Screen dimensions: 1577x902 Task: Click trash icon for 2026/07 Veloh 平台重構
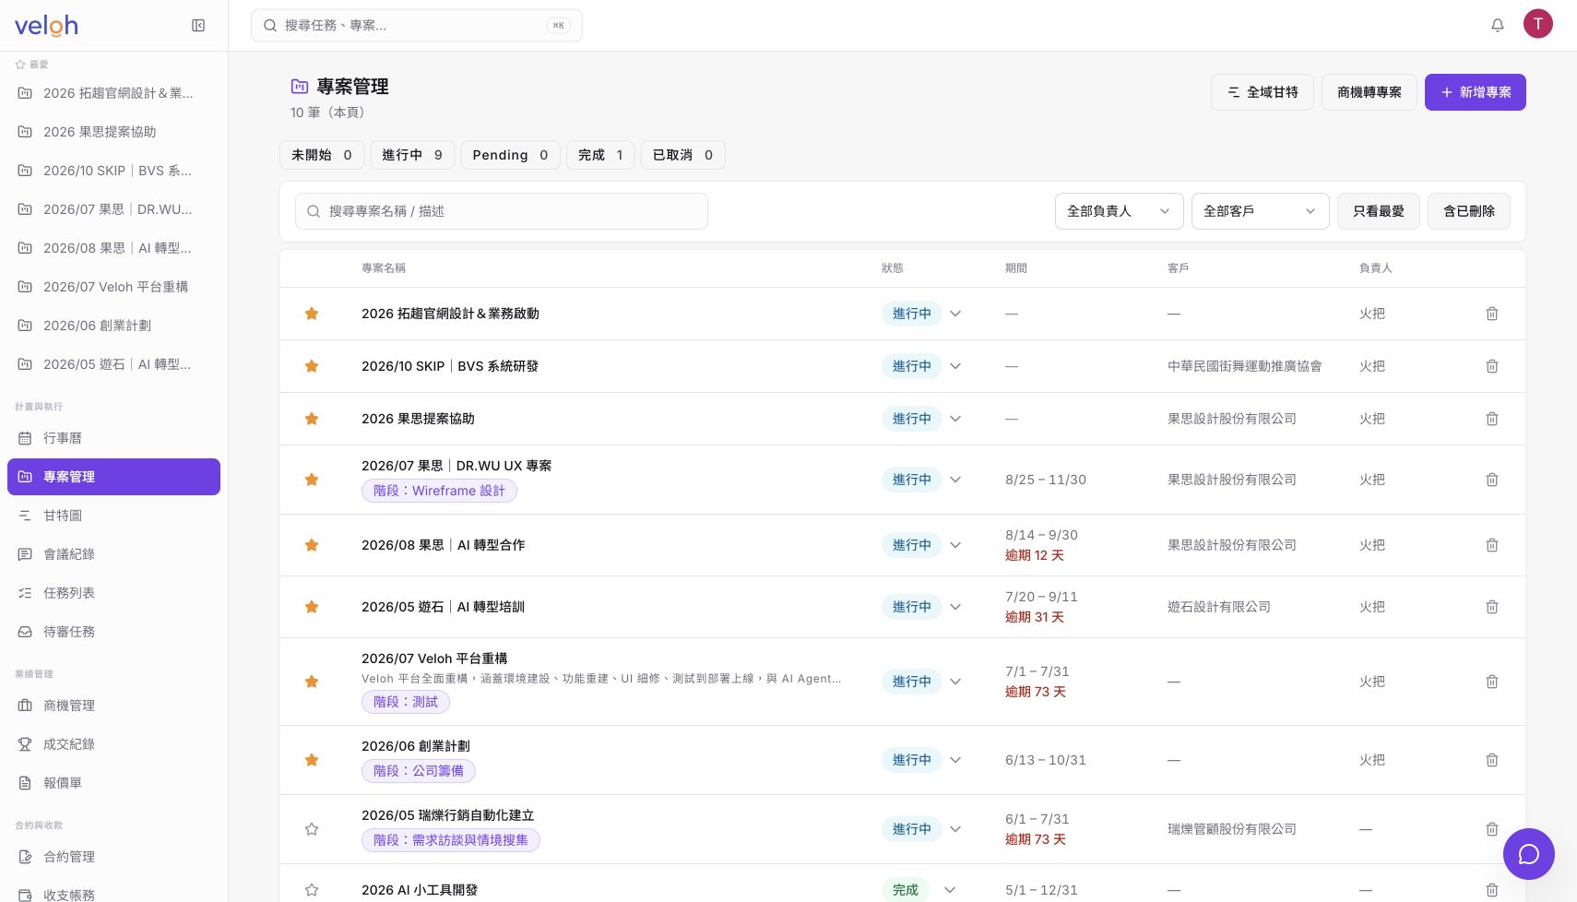(1492, 682)
